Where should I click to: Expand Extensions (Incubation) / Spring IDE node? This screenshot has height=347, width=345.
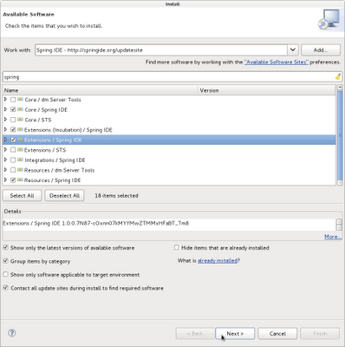coord(5,129)
